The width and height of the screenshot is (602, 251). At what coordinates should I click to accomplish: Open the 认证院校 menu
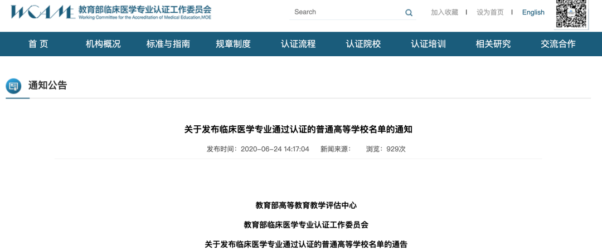363,44
